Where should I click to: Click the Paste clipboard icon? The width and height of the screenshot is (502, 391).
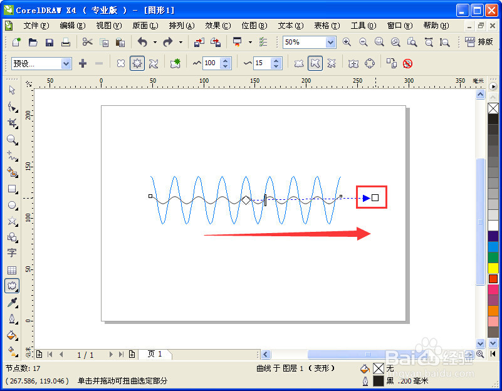pos(120,42)
